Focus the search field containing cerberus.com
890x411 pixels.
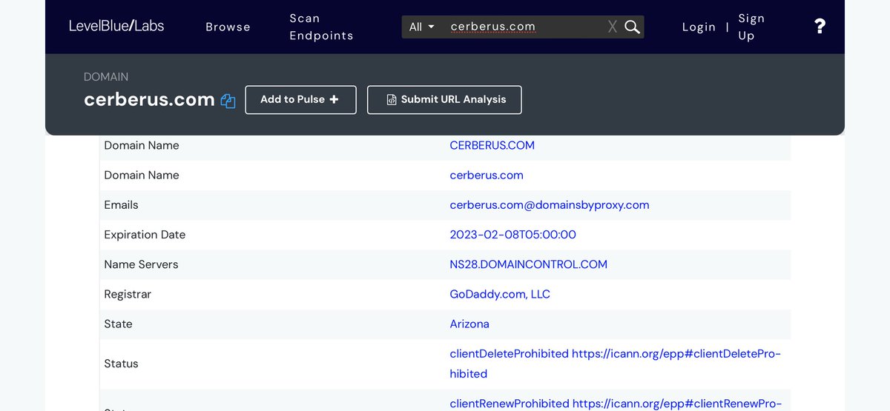click(519, 27)
